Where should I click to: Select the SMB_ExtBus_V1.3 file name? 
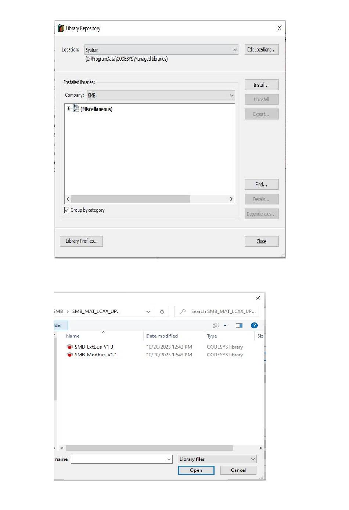click(94, 347)
